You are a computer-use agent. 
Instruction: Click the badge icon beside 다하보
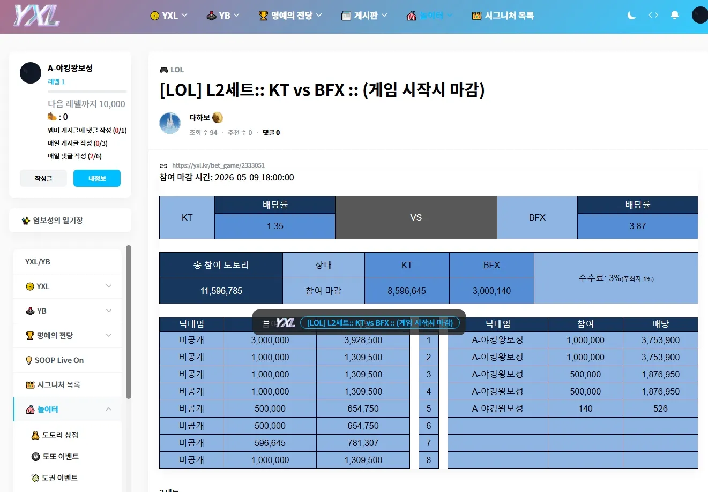218,117
